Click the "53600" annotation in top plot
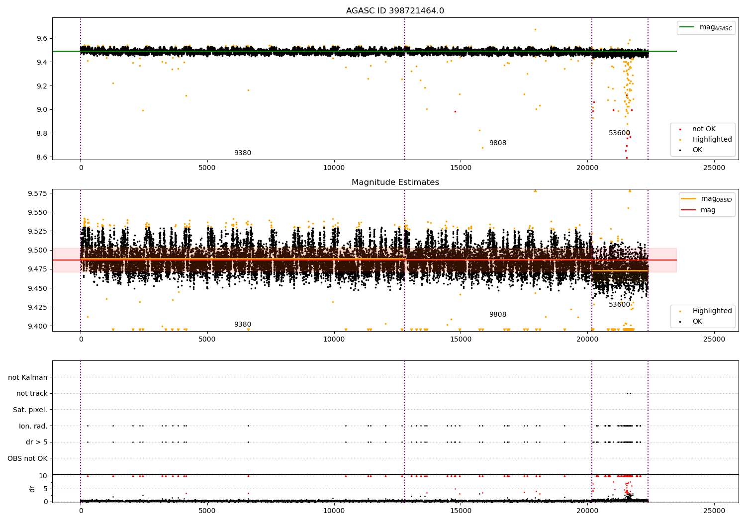The image size is (746, 522). [x=620, y=133]
